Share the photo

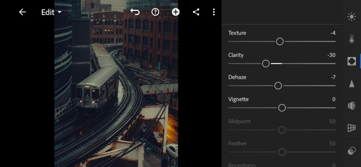pyautogui.click(x=196, y=12)
